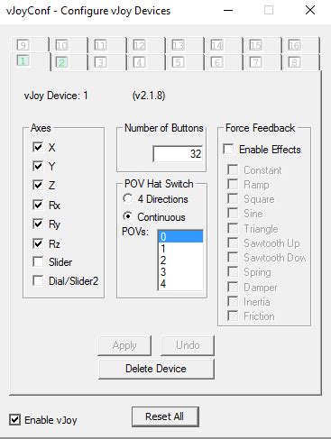Enable the Slider axis

[x=38, y=261]
